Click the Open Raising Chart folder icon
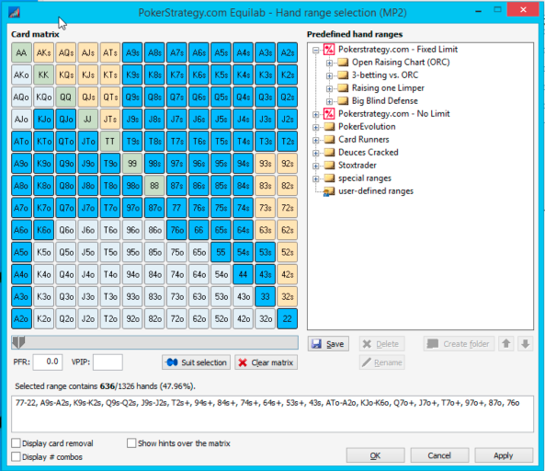 click(343, 63)
